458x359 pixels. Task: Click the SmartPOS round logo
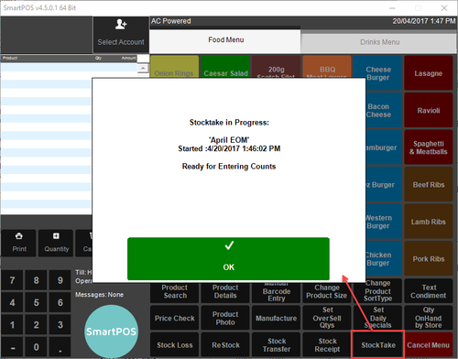111,331
